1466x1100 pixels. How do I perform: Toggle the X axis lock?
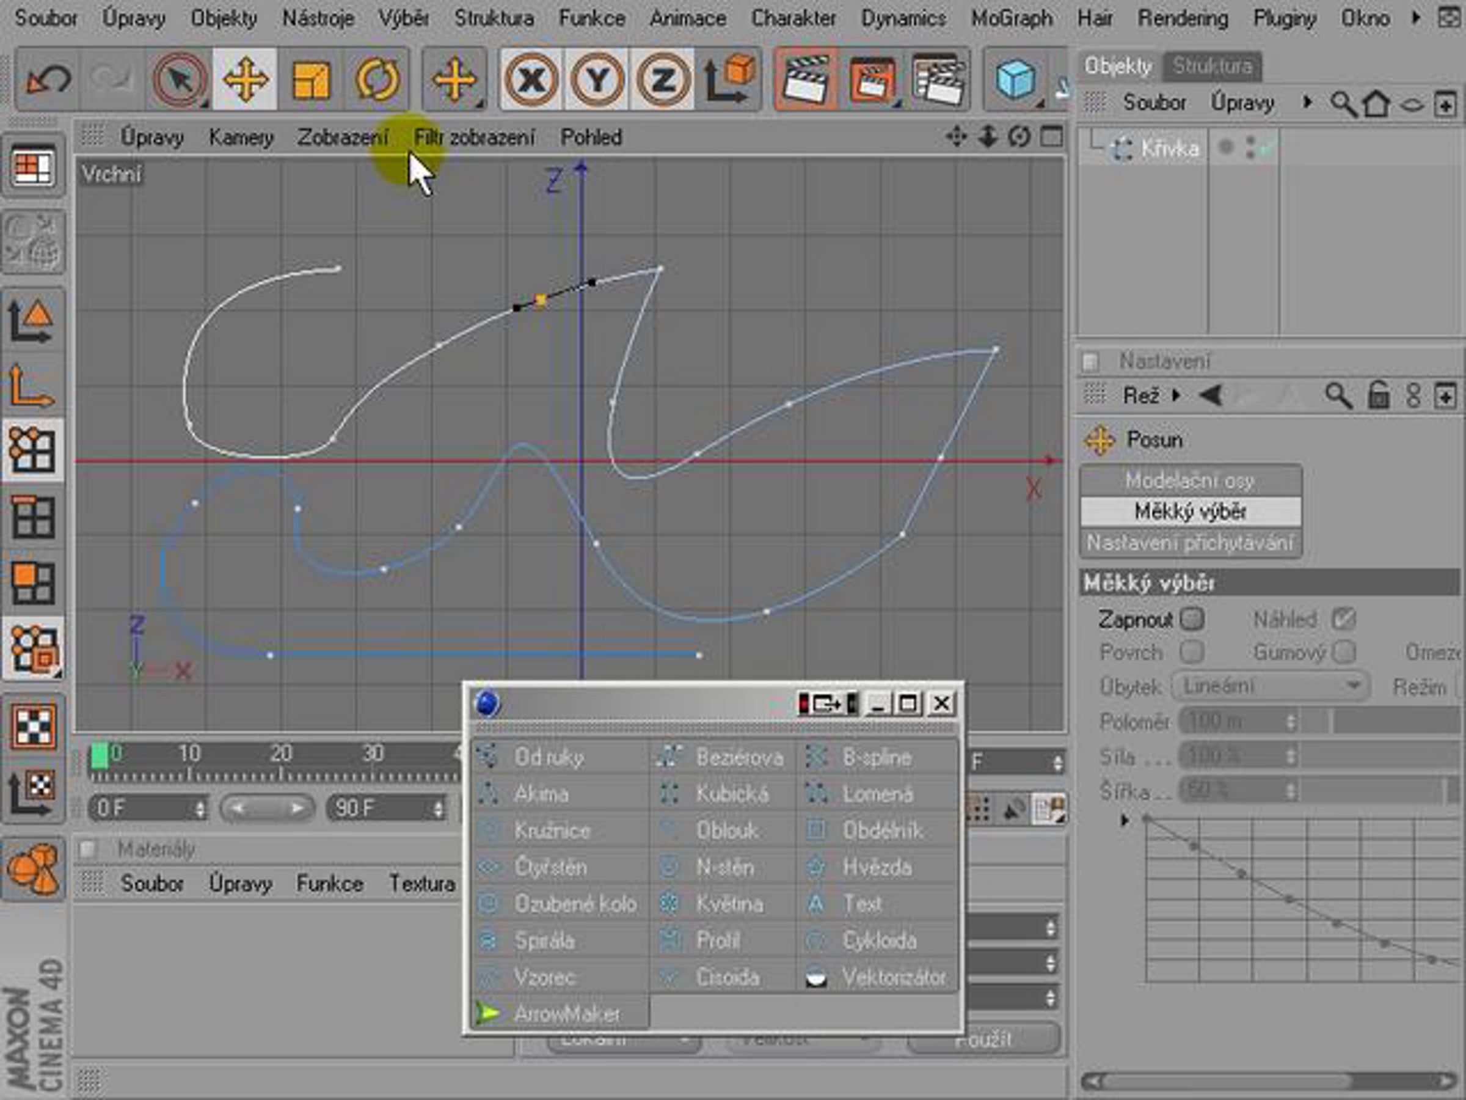[531, 80]
